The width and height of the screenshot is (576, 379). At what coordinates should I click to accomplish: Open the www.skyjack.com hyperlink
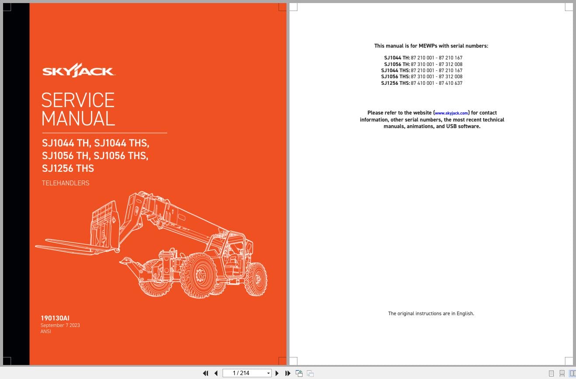[451, 113]
